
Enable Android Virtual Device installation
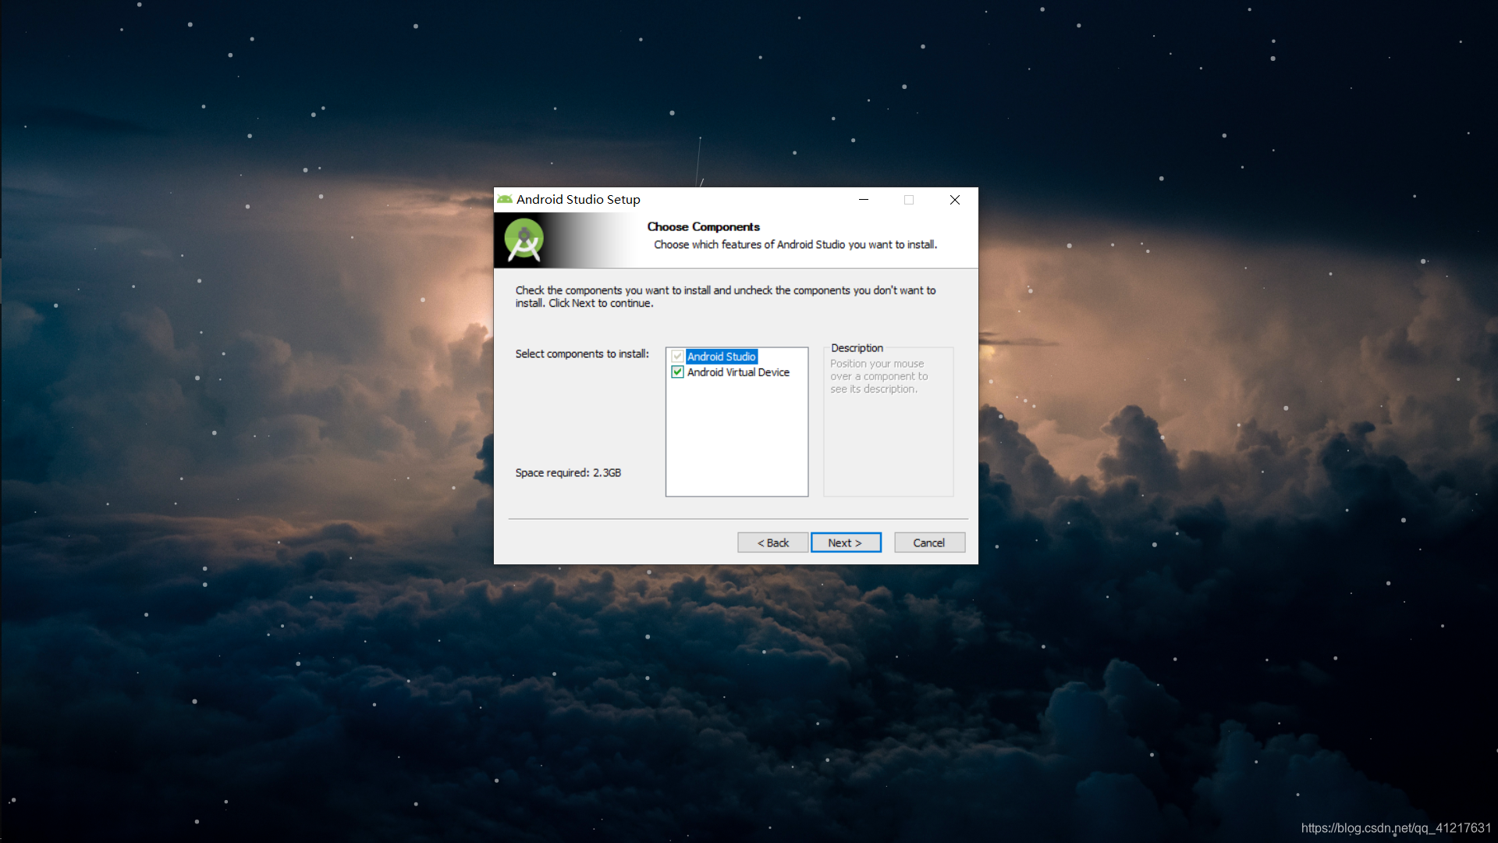(677, 372)
